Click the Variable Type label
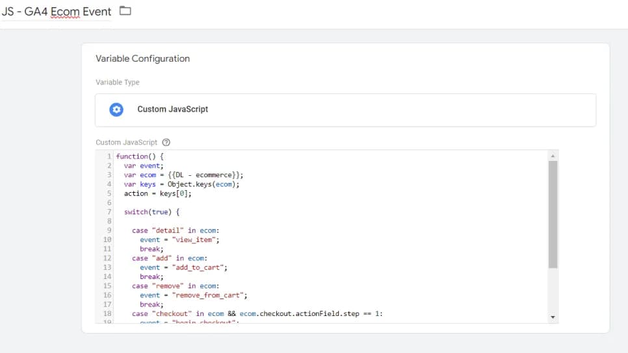Screen dimensions: 628x353 click(118, 82)
